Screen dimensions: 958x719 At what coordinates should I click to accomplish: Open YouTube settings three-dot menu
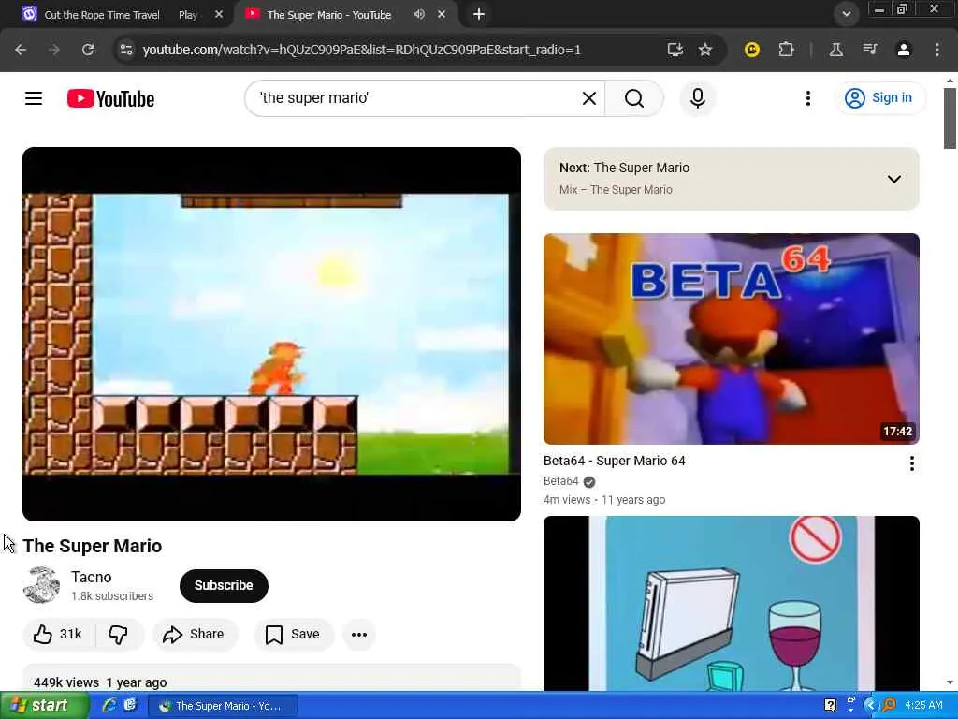click(x=807, y=98)
